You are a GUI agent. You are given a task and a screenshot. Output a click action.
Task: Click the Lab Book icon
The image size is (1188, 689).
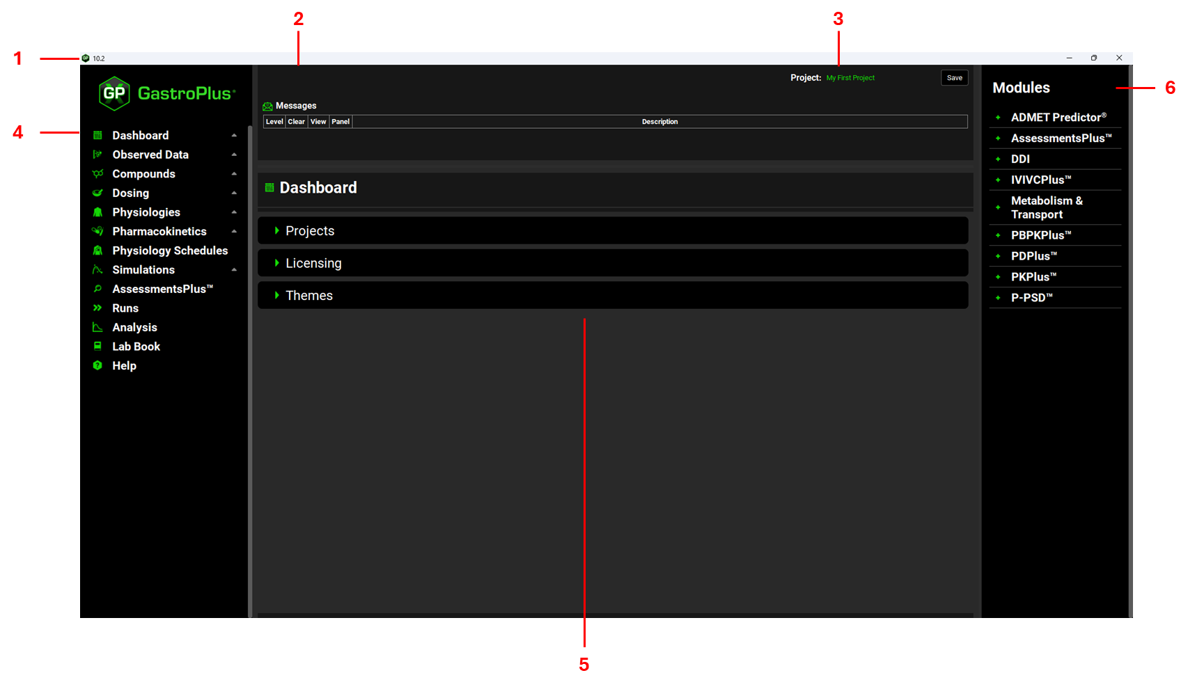tap(97, 346)
